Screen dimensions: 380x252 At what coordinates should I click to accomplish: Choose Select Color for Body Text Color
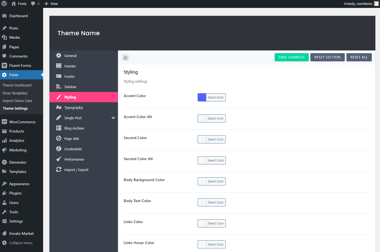(216, 202)
